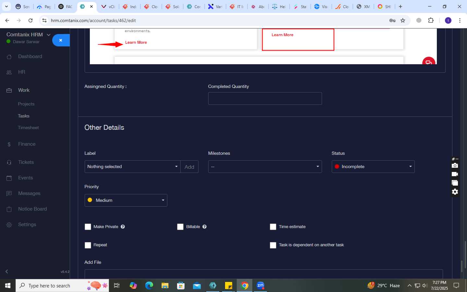Screen dimensions: 467x292
Task: Click the HR people icon in sidebar
Action: coord(9,72)
